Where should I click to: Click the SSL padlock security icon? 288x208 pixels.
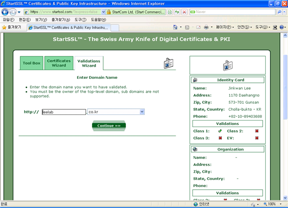point(109,12)
